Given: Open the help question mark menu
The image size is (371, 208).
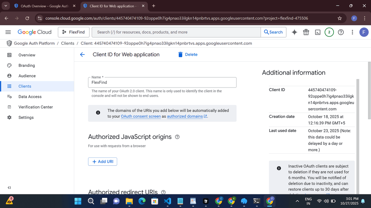Looking at the screenshot, I should [341, 32].
